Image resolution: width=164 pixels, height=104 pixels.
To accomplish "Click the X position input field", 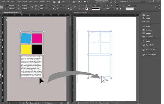I will pos(12,5).
